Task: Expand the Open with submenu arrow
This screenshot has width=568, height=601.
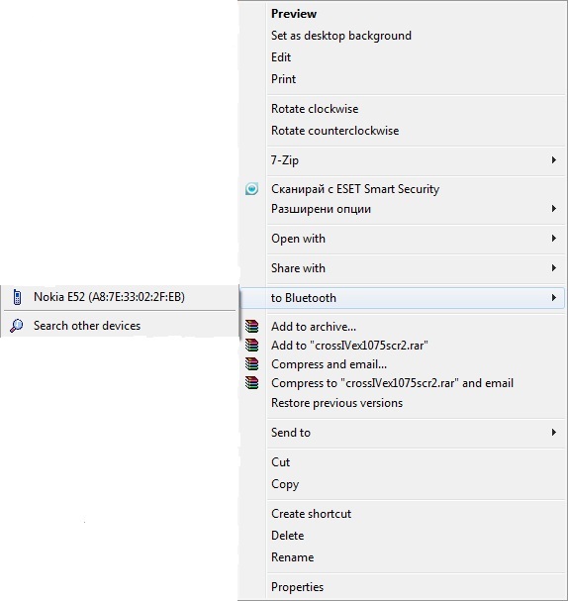Action: tap(554, 239)
